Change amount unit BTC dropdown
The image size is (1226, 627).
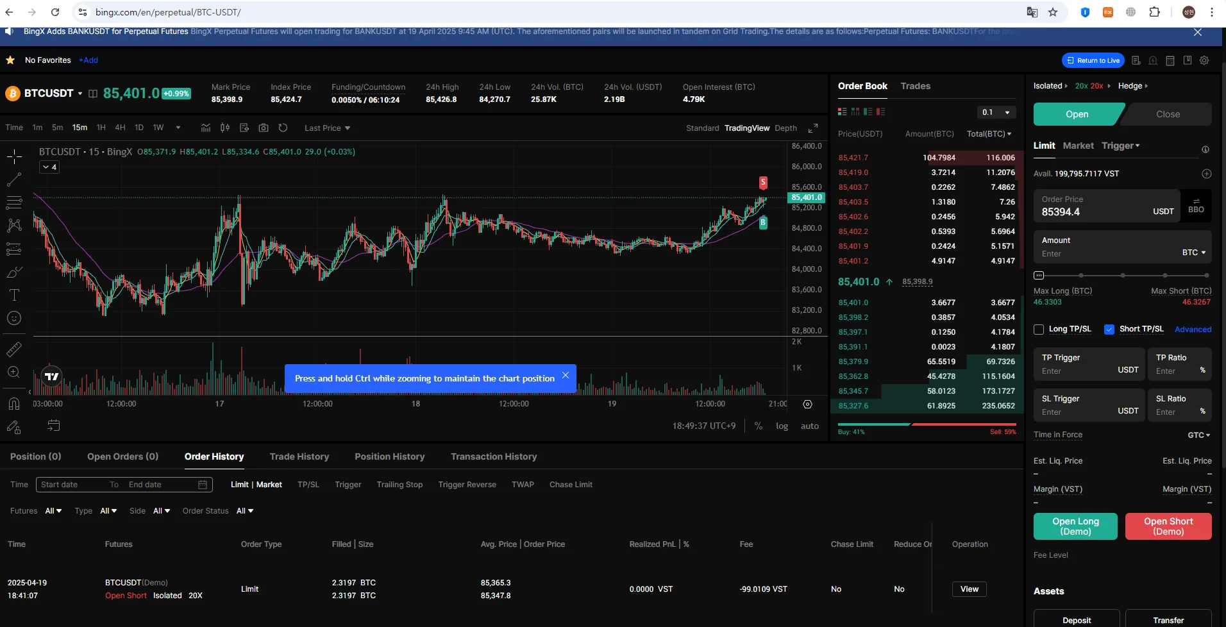click(1194, 253)
